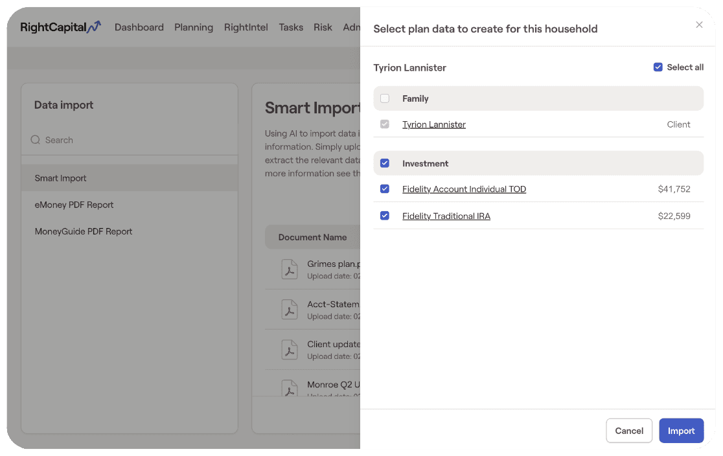Open the RightIntel menu
Viewport: 723px width, 456px height.
tap(246, 27)
